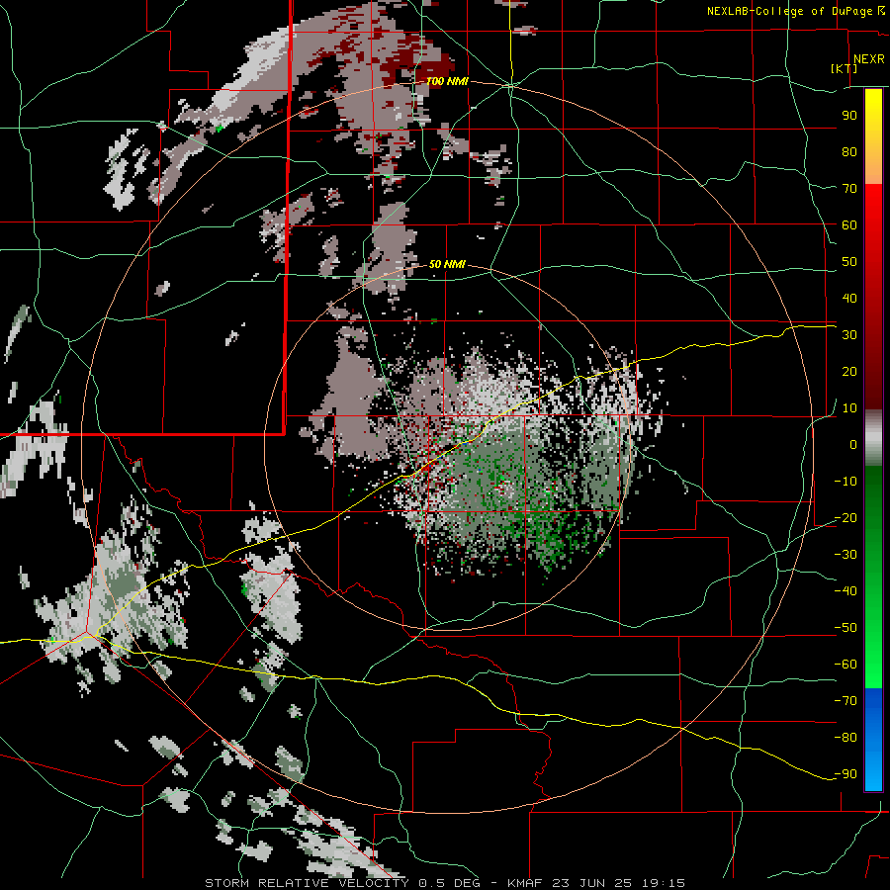The width and height of the screenshot is (890, 890).
Task: Select the 100 NMI range ring label
Action: point(447,81)
